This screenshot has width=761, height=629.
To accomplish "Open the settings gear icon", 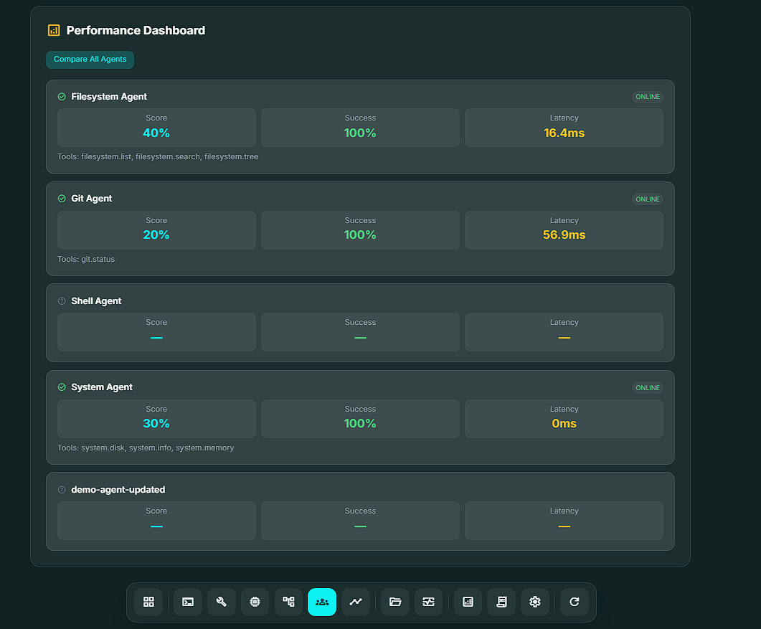I will pyautogui.click(x=535, y=602).
